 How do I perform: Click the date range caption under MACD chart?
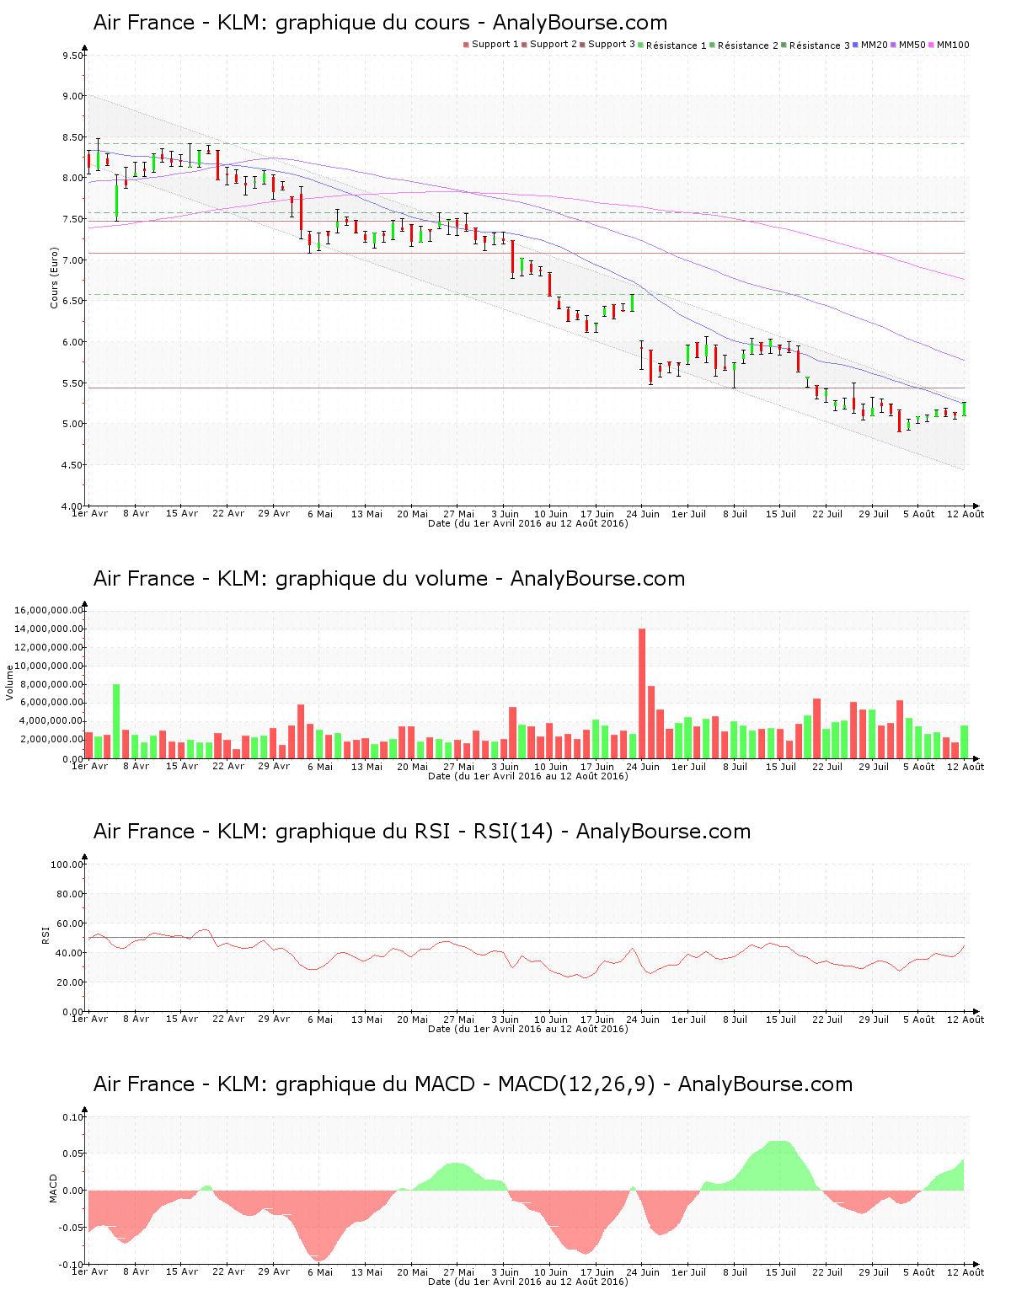click(527, 1282)
